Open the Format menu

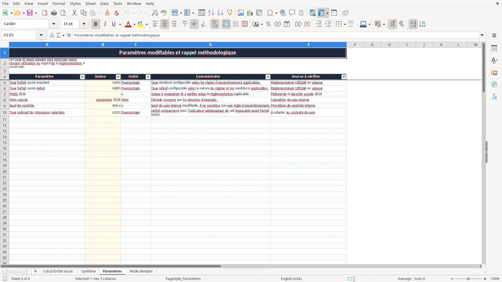click(59, 3)
